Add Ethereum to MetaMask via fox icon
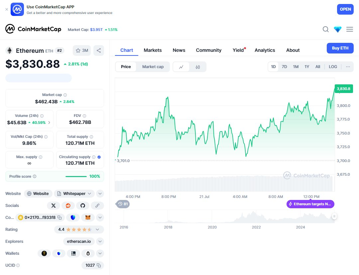Viewport: 359px width, 275px height. [88, 217]
